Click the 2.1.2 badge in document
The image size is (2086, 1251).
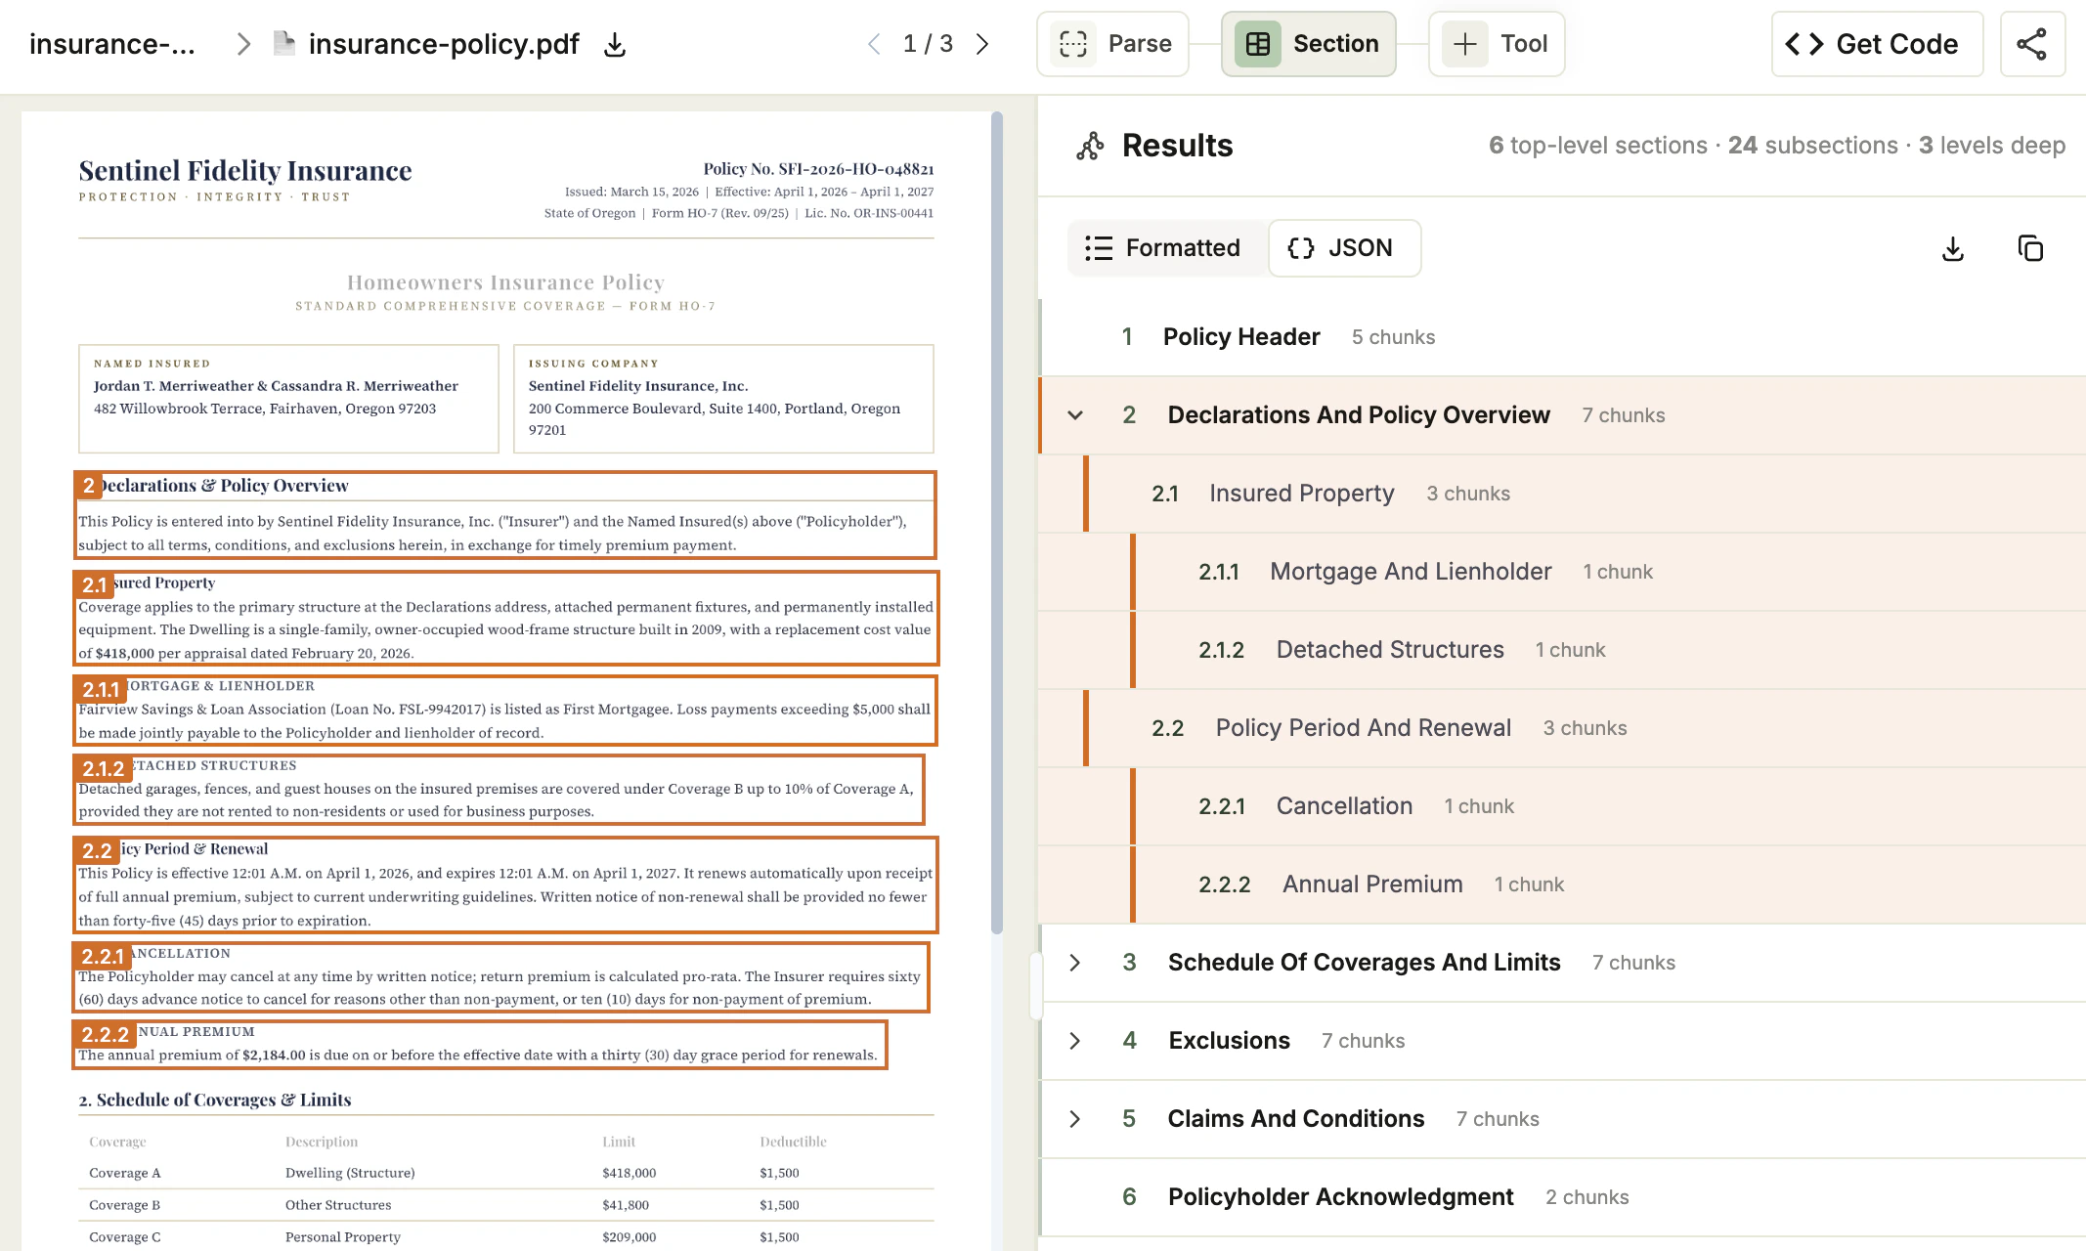point(104,768)
